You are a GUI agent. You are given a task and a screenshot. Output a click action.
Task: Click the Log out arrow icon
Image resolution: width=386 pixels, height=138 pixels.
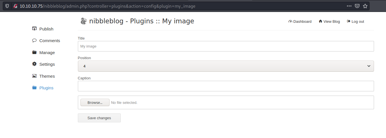click(348, 21)
